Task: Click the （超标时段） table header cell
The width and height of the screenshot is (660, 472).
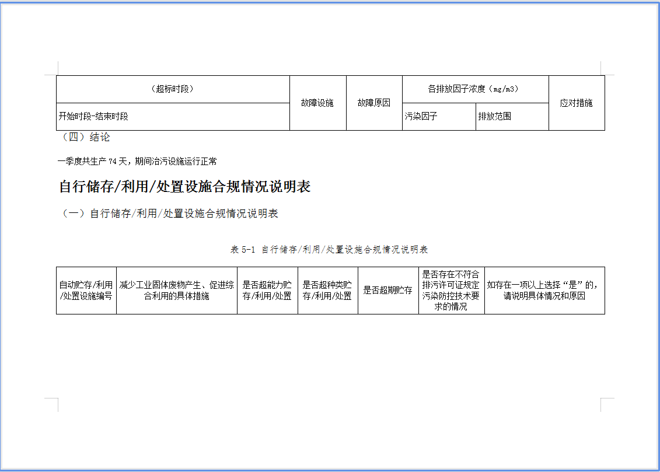Action: tap(172, 89)
